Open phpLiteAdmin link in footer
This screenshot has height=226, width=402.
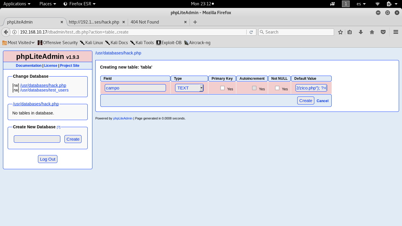tap(123, 118)
